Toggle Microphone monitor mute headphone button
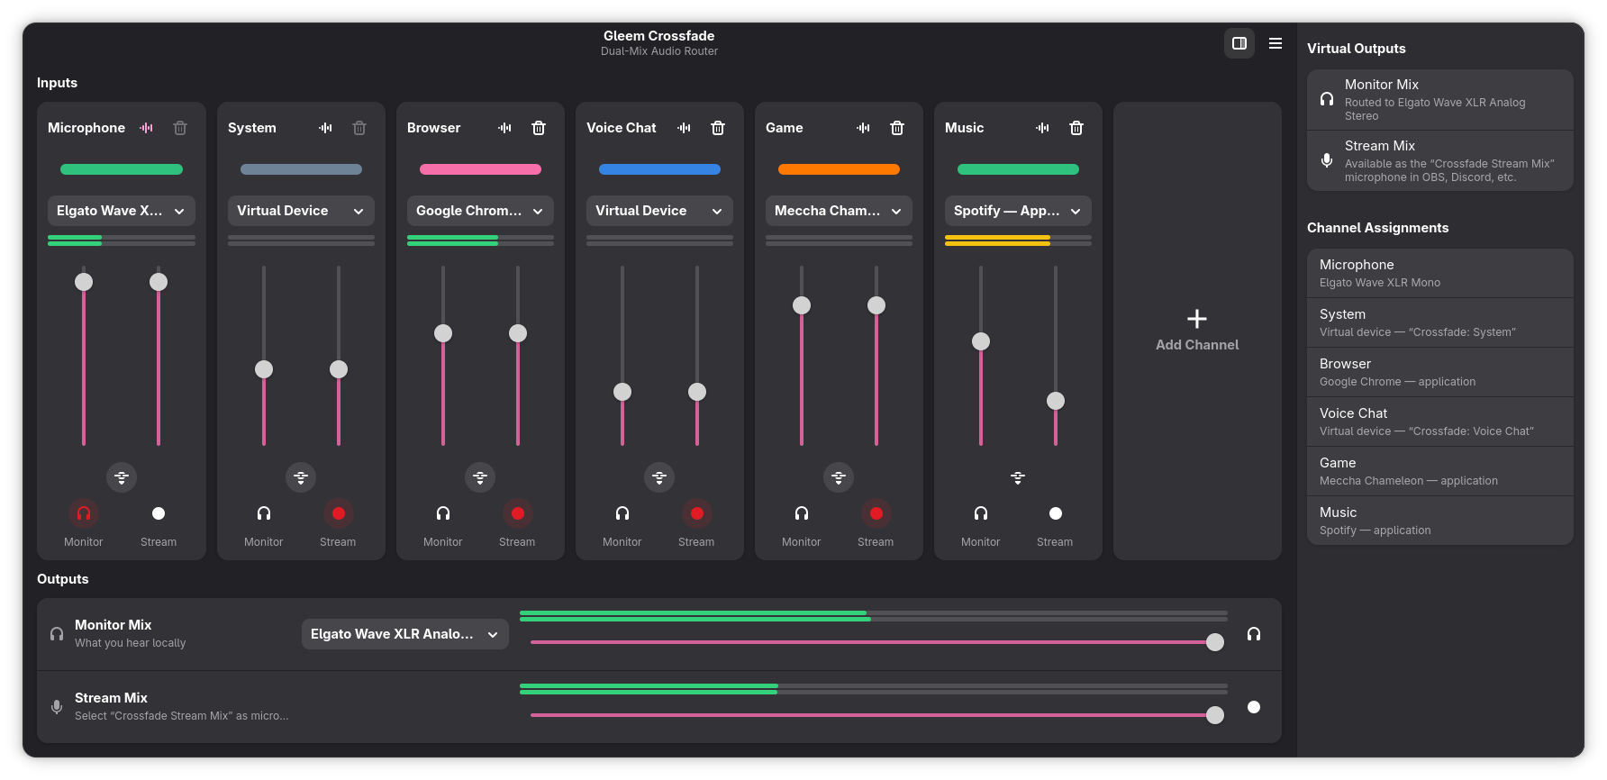The height and width of the screenshot is (780, 1607). 84,513
